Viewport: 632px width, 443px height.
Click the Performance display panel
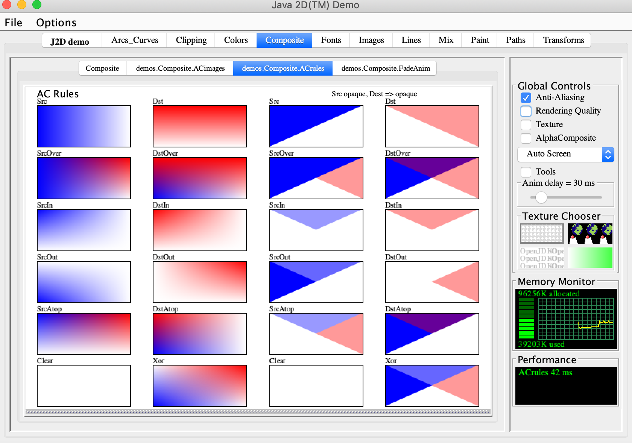(566, 385)
